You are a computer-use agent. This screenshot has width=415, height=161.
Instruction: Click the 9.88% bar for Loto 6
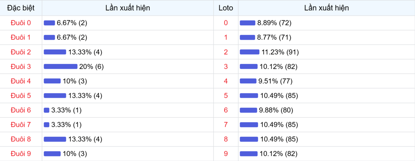248,110
